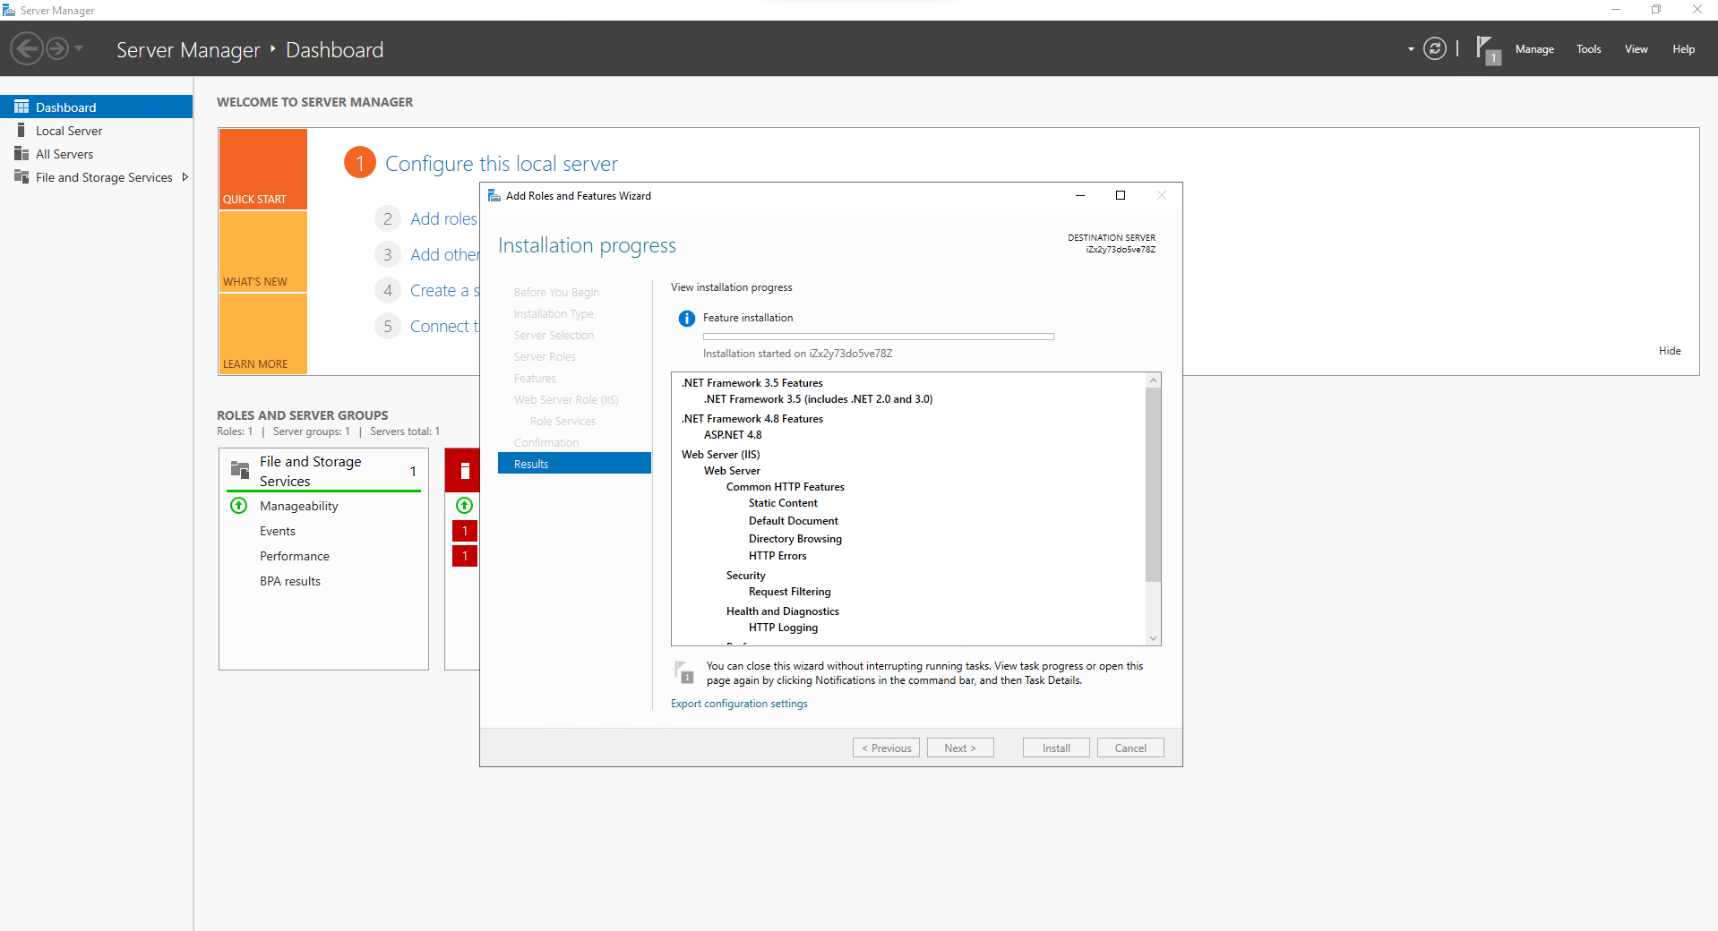Click the Previous button in wizard
The height and width of the screenshot is (931, 1718).
(886, 747)
